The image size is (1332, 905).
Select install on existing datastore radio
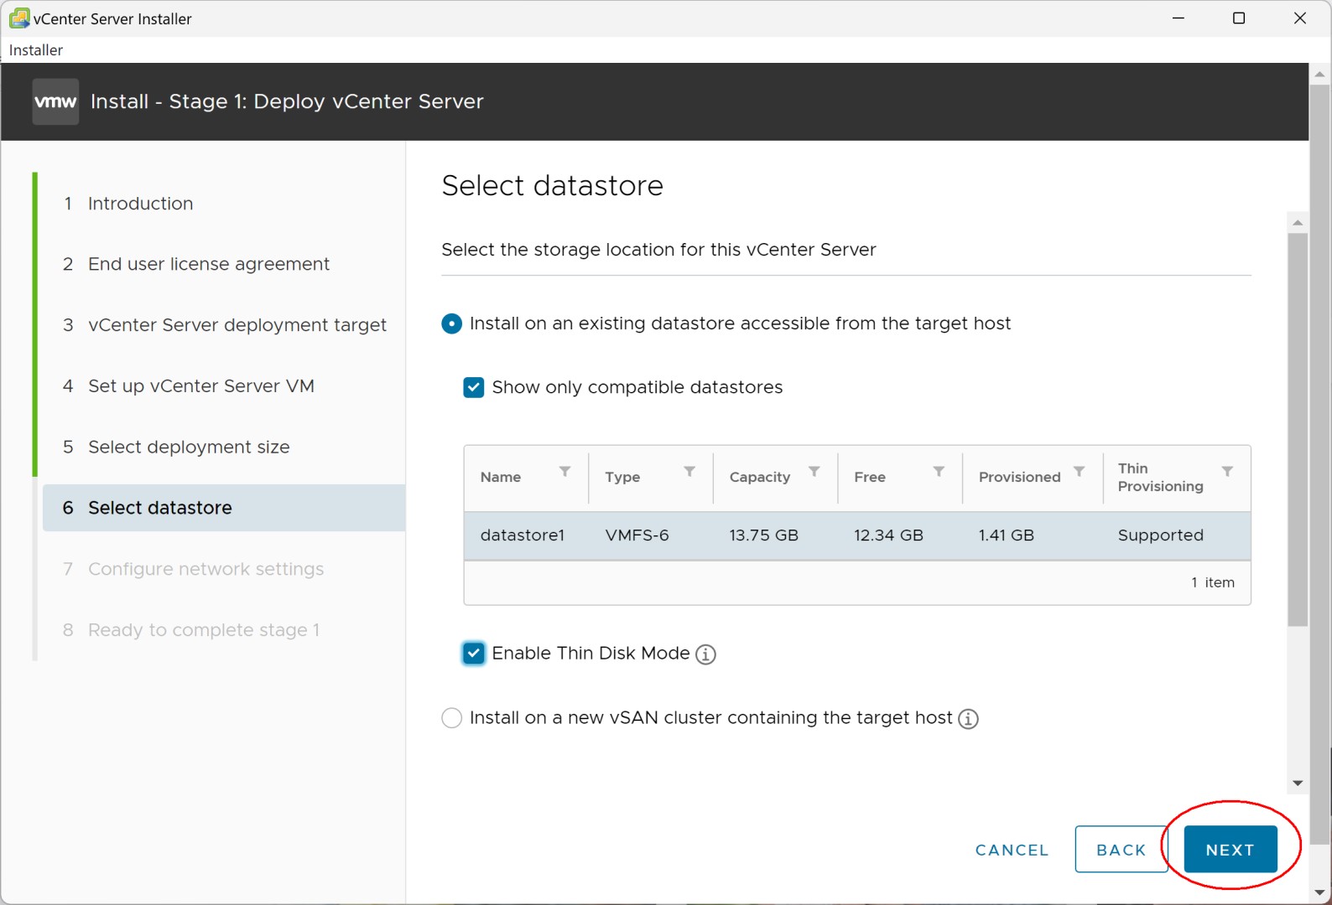tap(451, 323)
